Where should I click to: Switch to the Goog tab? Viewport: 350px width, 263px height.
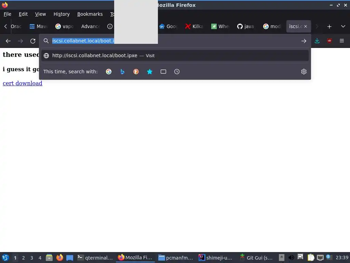click(169, 26)
